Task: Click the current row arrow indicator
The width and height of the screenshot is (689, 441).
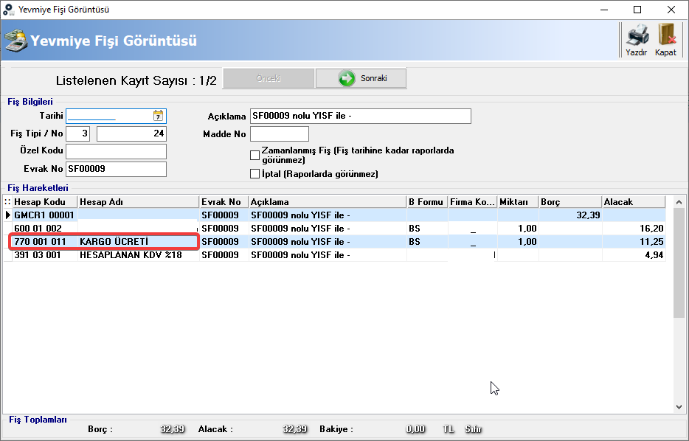Action: [8, 215]
